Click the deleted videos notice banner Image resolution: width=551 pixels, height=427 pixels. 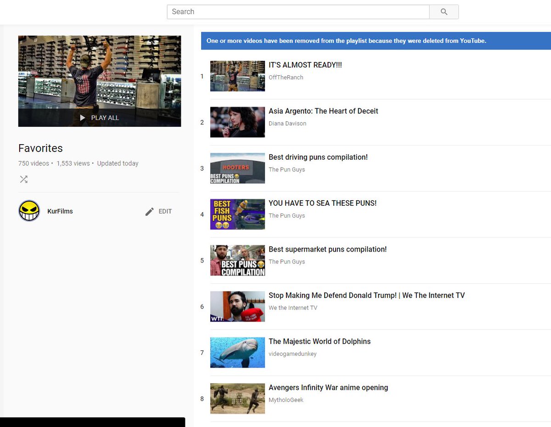[x=376, y=41]
